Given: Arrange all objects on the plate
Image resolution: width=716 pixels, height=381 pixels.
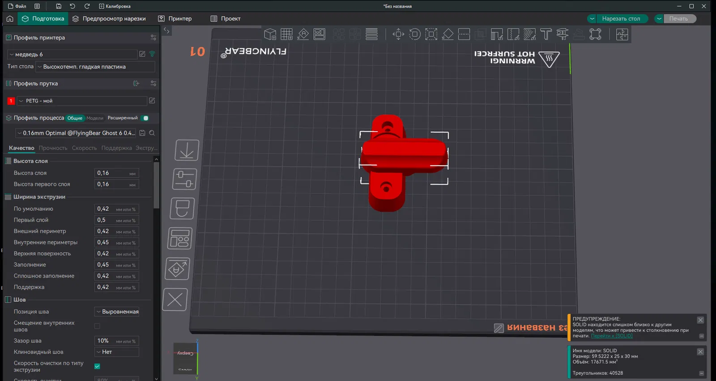Looking at the screenshot, I should (320, 34).
